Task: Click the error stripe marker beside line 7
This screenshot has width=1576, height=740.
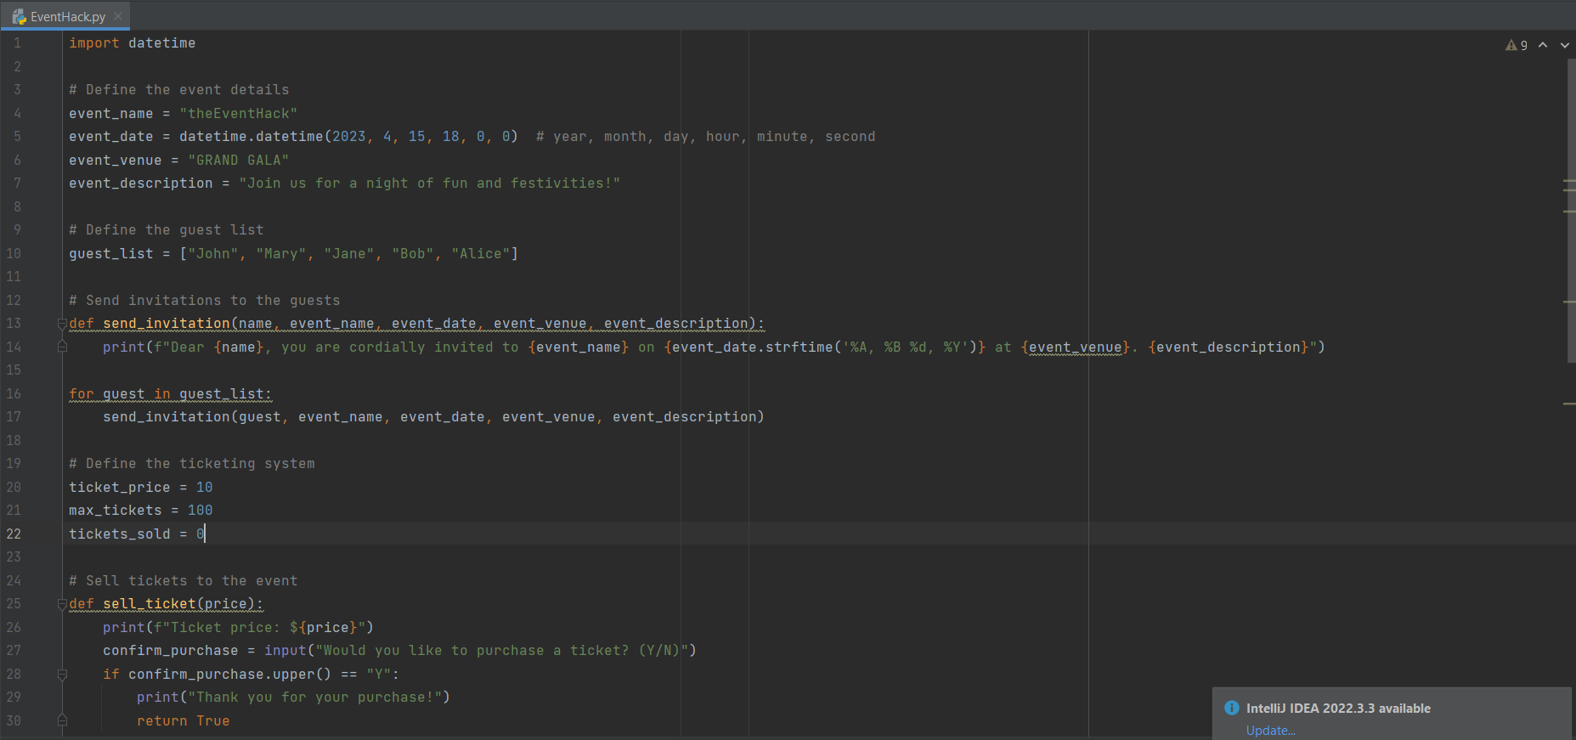Action: click(1569, 181)
